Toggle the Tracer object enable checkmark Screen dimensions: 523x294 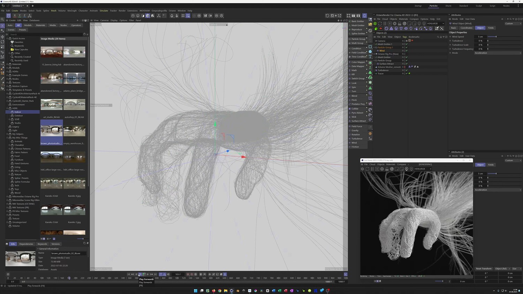pyautogui.click(x=407, y=73)
